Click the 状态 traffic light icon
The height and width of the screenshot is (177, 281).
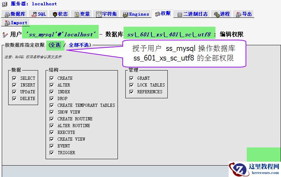pyautogui.click(x=55, y=14)
